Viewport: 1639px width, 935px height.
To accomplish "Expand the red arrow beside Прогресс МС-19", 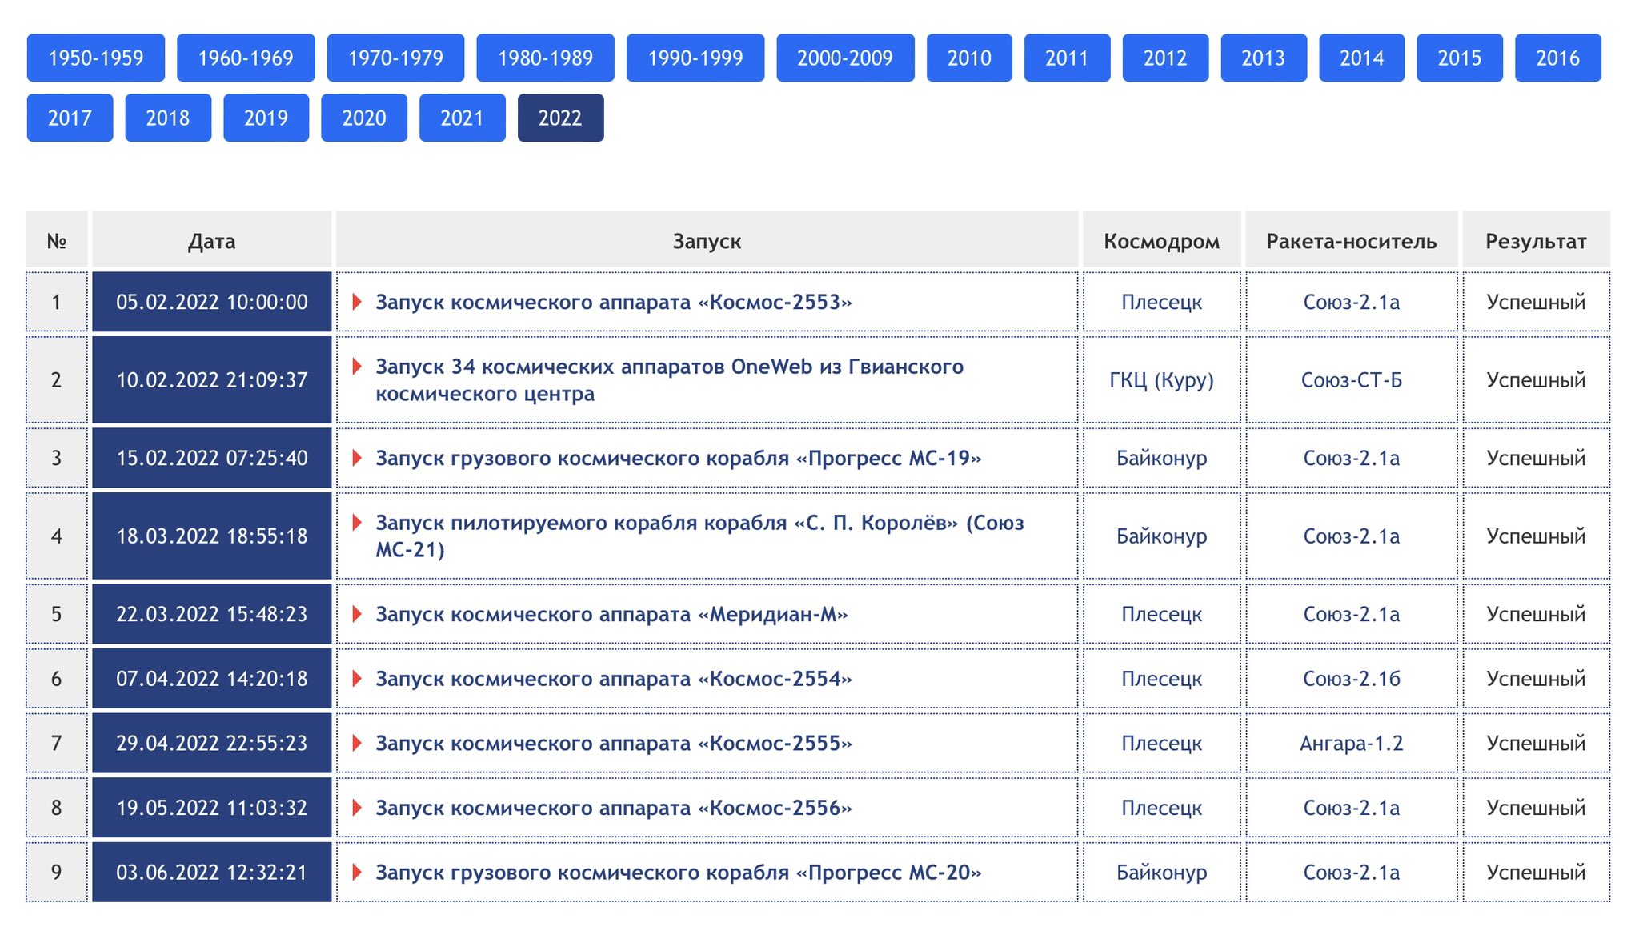I will click(x=357, y=458).
